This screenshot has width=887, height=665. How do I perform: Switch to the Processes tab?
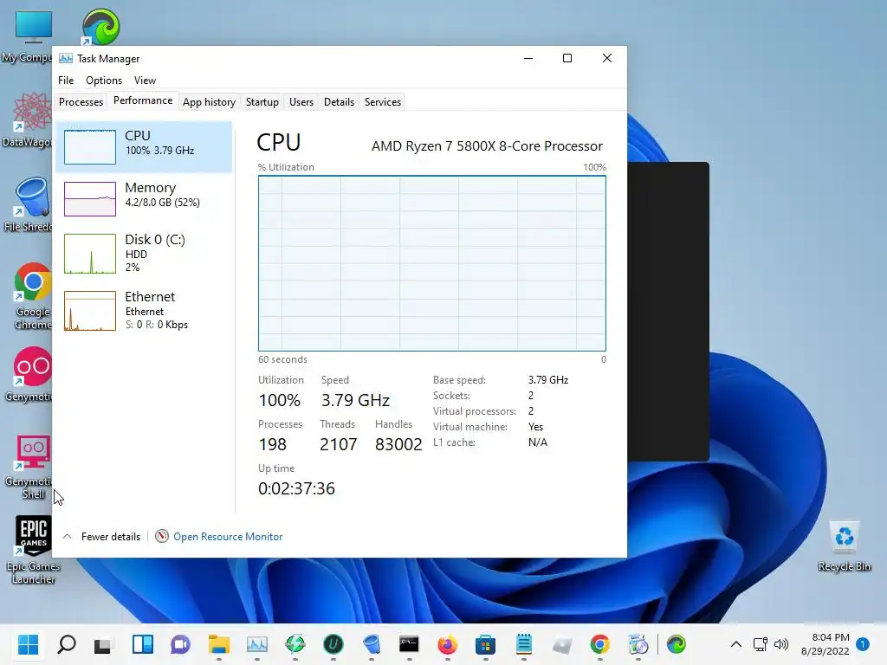81,102
